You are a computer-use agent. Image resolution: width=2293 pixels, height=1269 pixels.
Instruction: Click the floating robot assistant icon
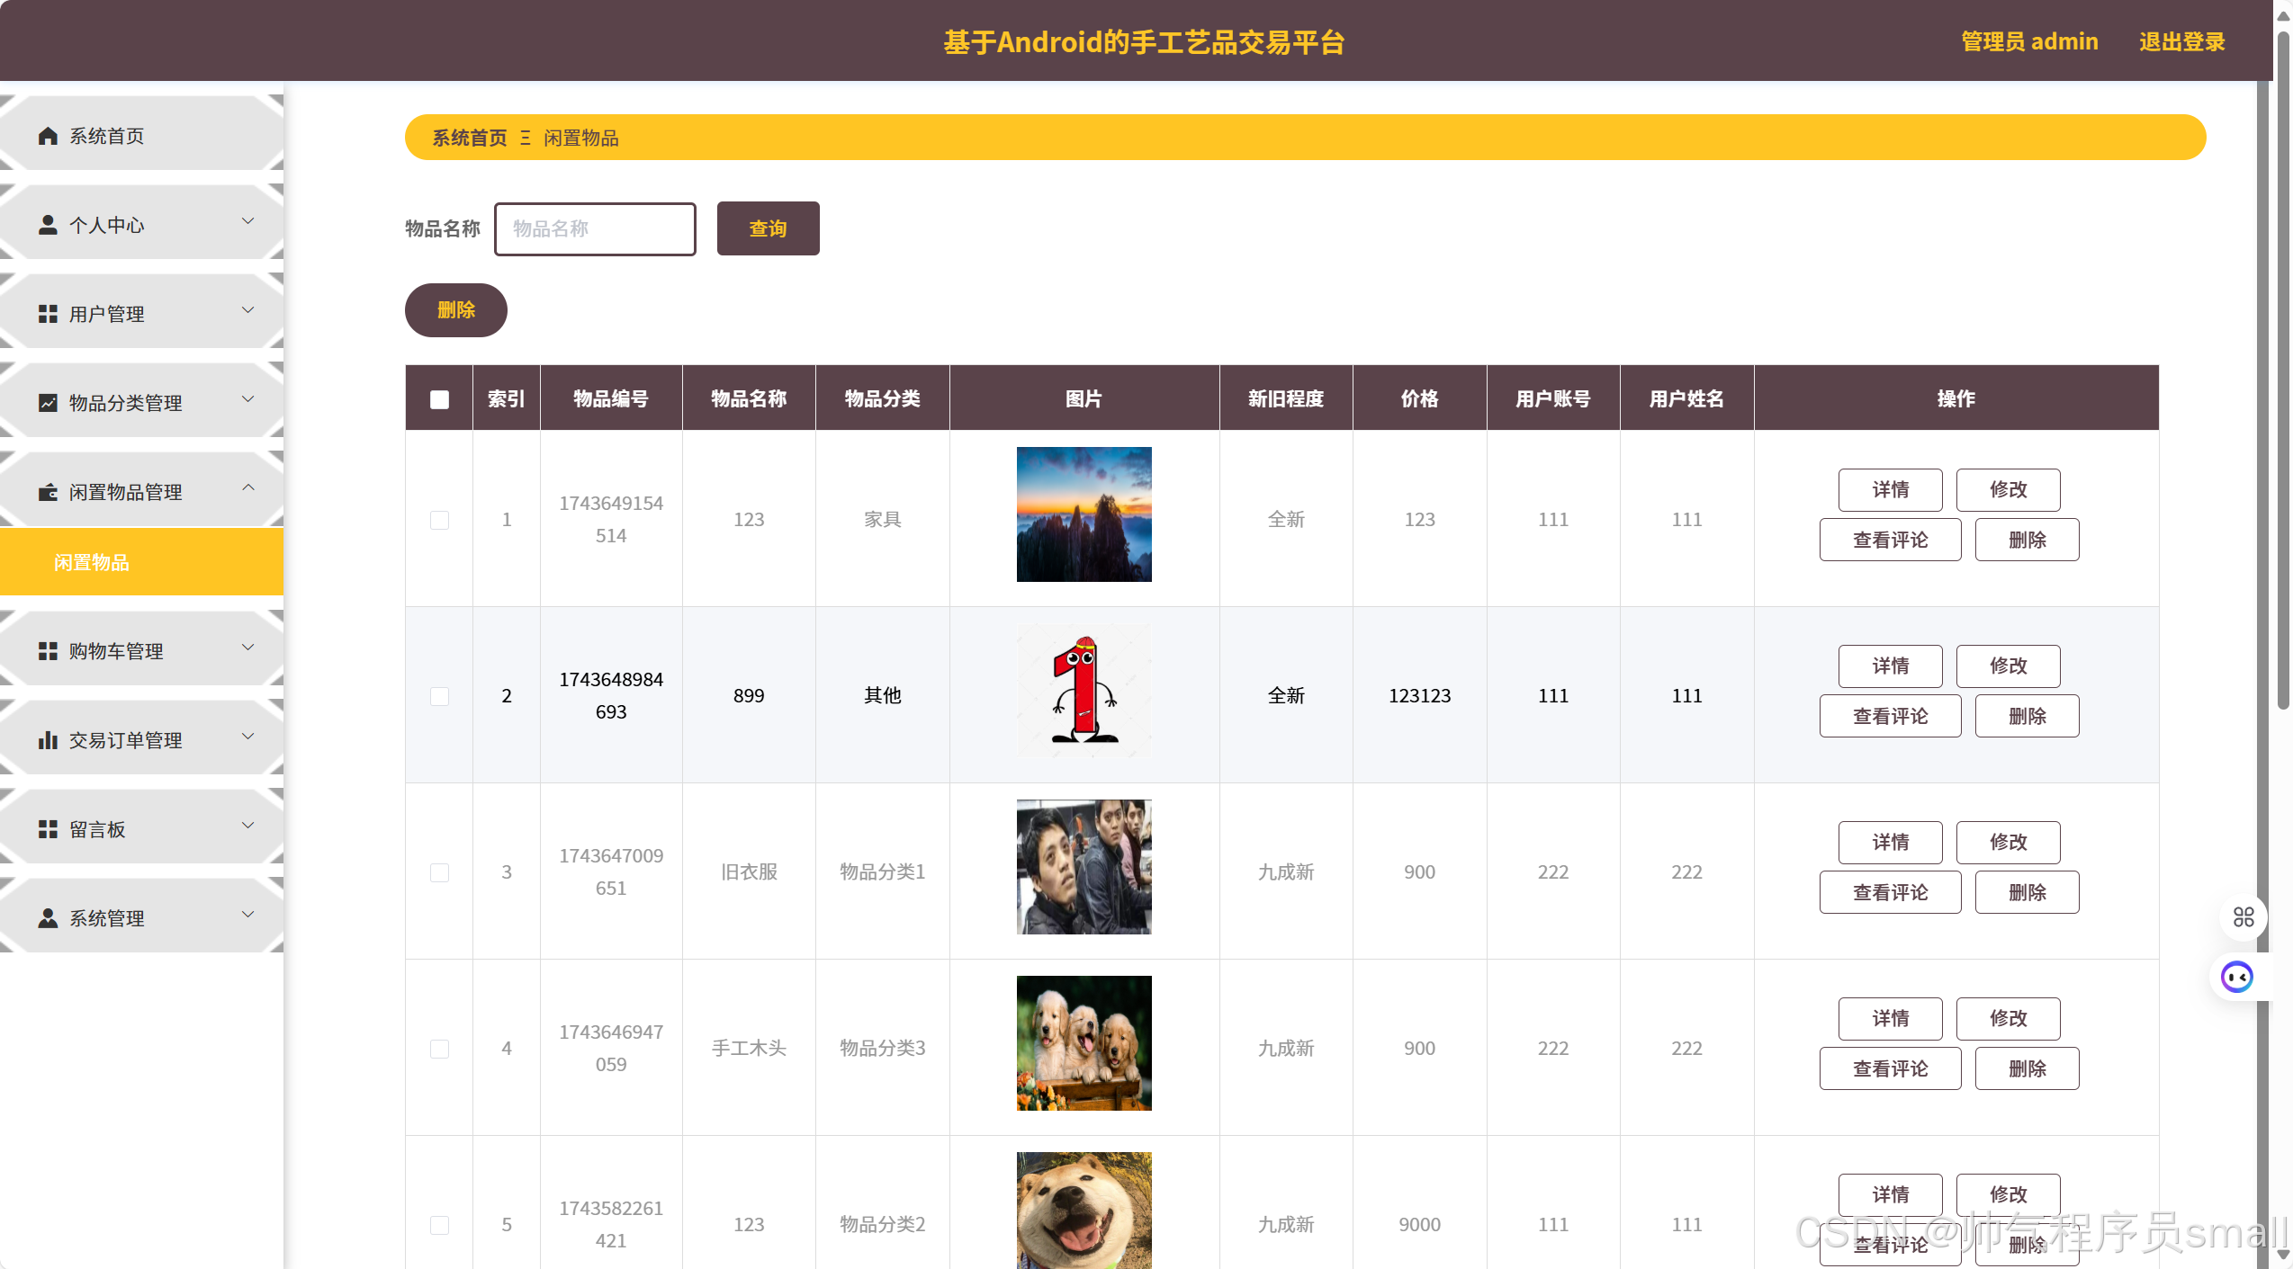(x=2236, y=977)
